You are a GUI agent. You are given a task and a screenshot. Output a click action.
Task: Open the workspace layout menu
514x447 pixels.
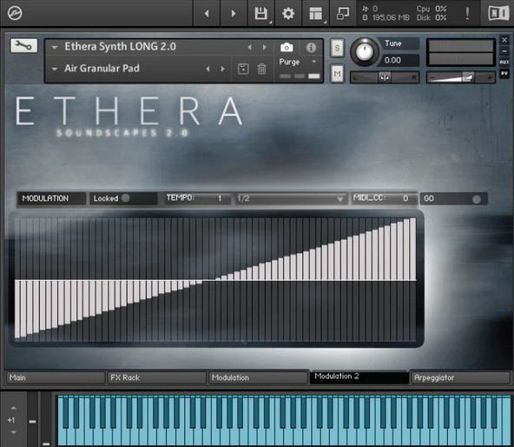pos(316,13)
